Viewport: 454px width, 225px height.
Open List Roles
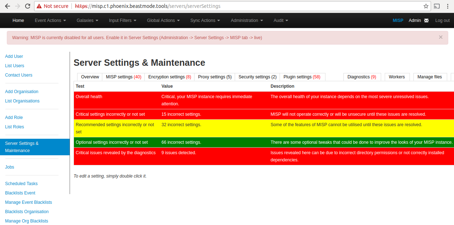click(x=14, y=127)
